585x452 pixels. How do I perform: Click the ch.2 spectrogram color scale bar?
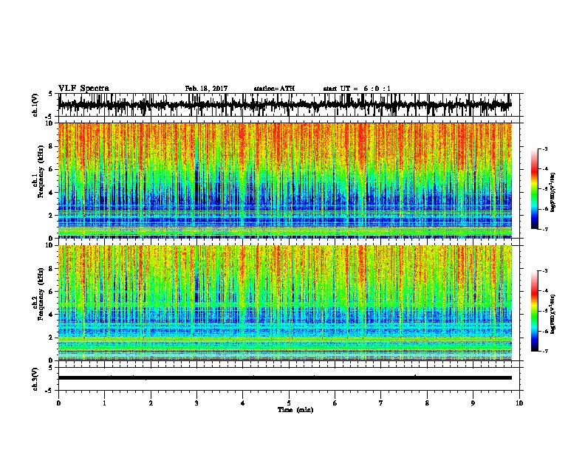pos(534,311)
